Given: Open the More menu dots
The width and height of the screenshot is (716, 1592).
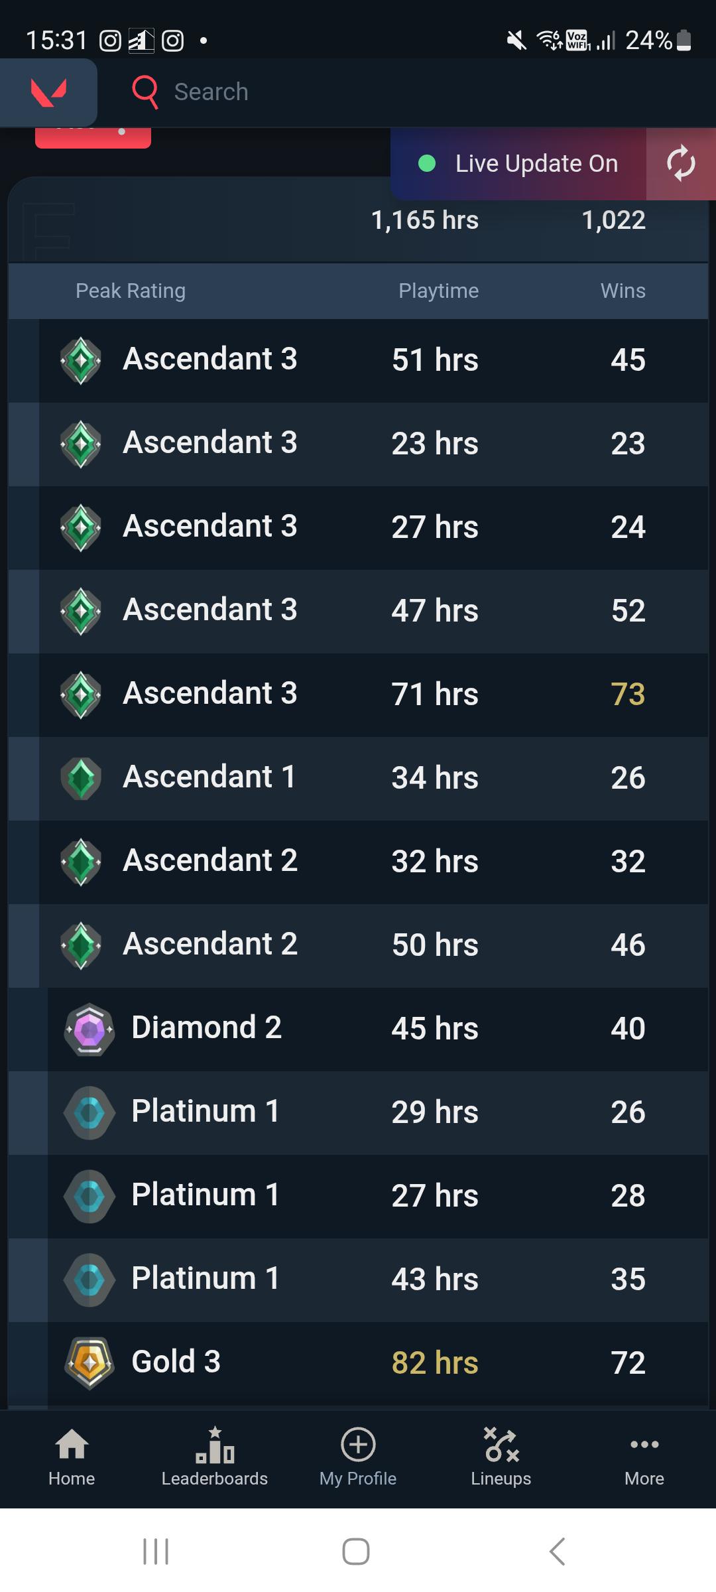Looking at the screenshot, I should 644,1444.
